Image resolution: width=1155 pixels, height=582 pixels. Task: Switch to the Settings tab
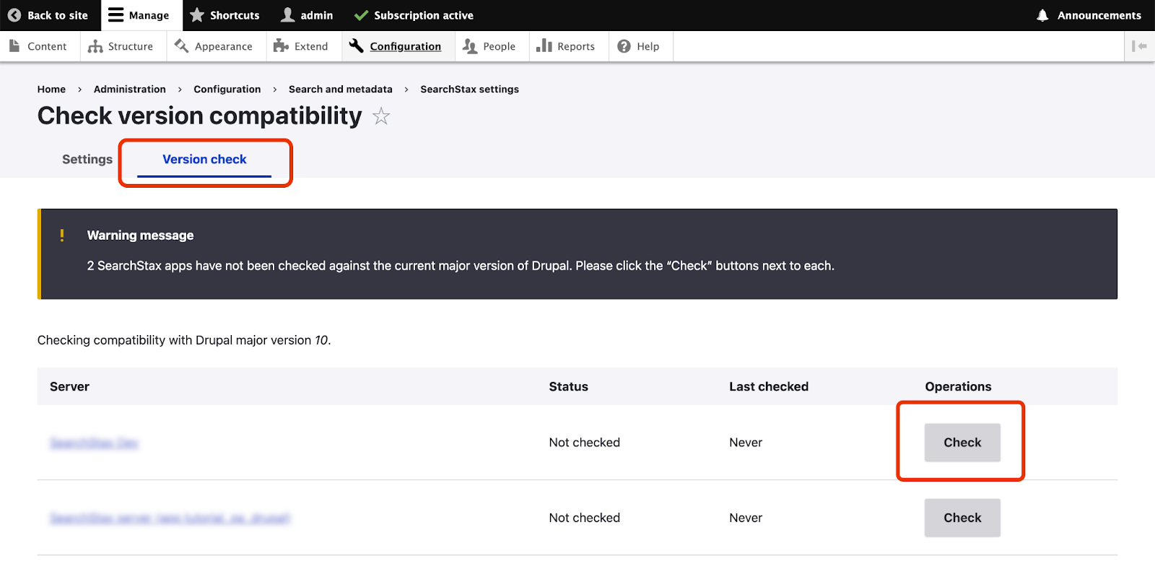(x=87, y=160)
